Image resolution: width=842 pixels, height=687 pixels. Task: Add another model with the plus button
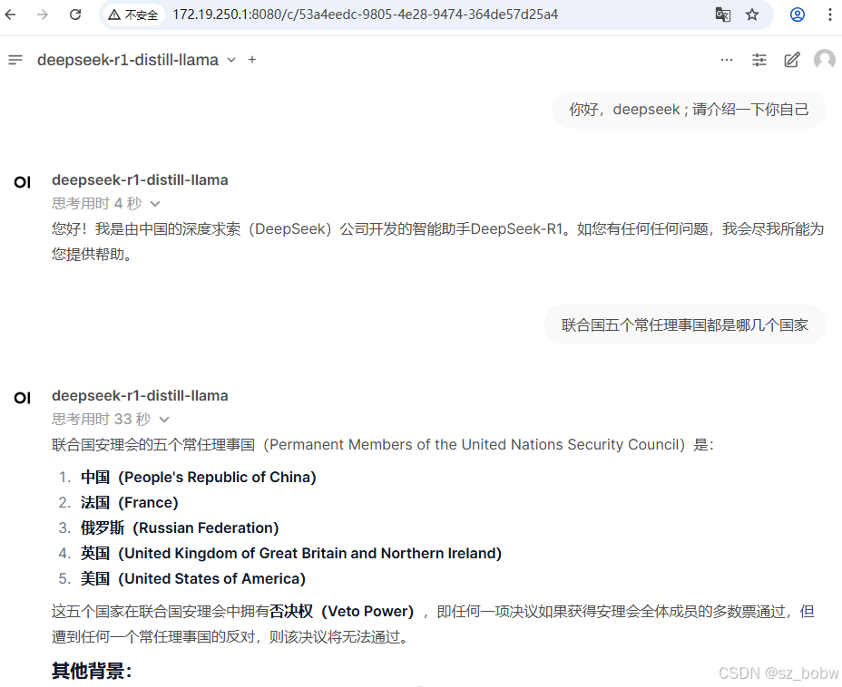point(252,60)
